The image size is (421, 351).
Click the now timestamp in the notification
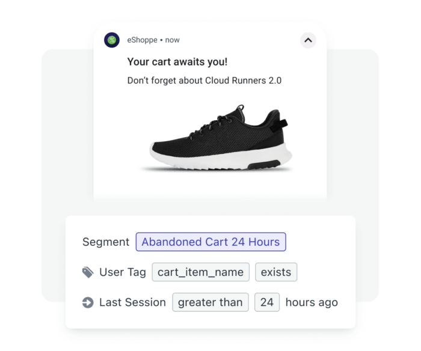click(172, 40)
